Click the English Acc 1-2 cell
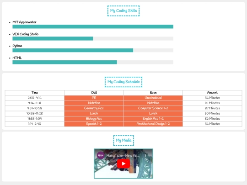The height and width of the screenshot is (185, 247). pyautogui.click(x=153, y=119)
